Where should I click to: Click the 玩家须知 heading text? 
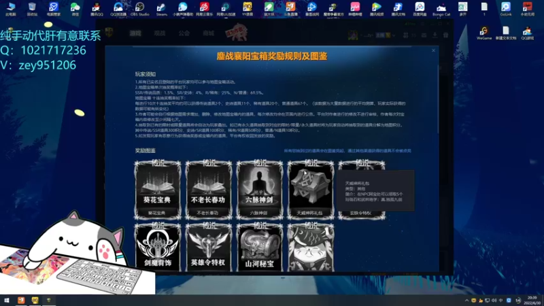[146, 74]
